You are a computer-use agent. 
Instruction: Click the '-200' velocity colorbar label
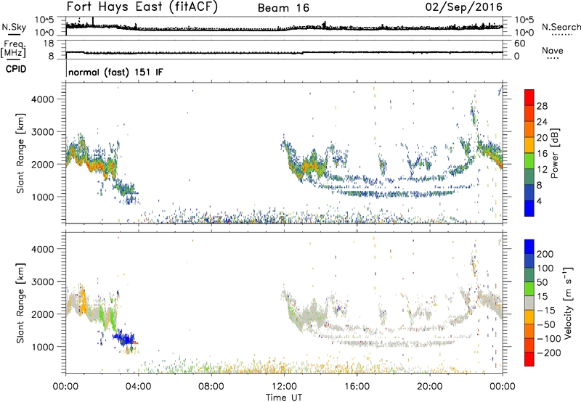coord(549,353)
